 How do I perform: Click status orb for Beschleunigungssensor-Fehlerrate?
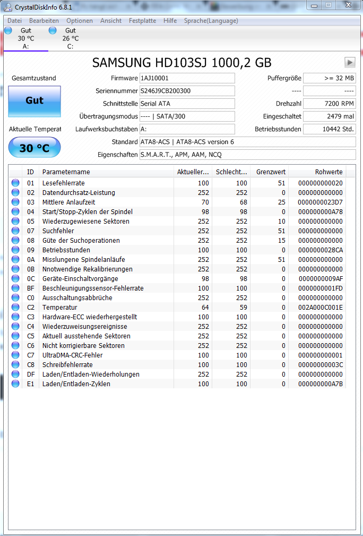[15, 288]
